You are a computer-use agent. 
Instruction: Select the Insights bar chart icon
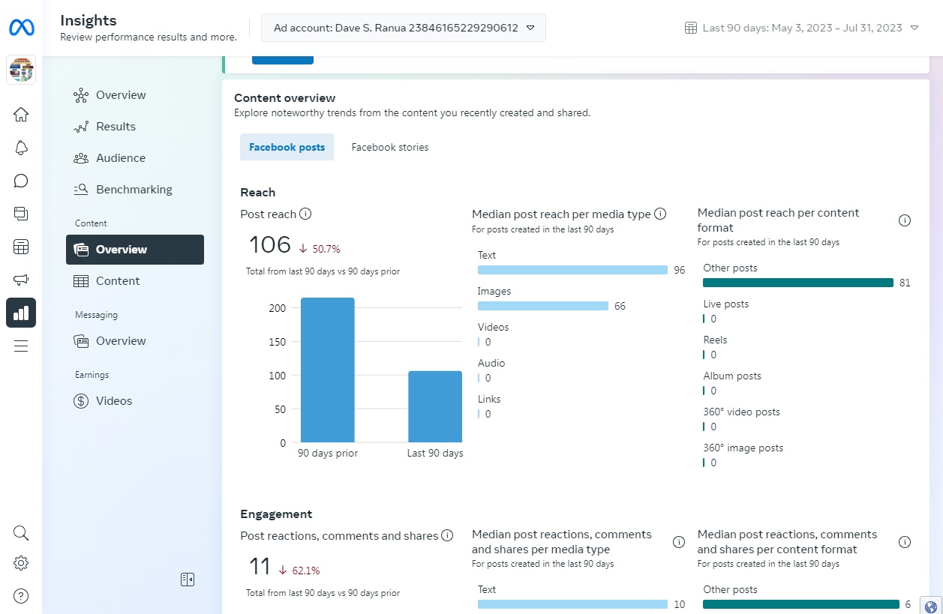[21, 313]
